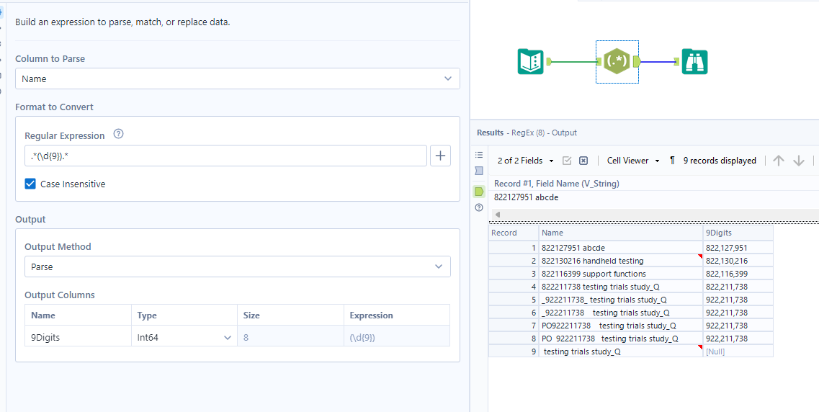Expand the Output Method dropdown
Screen dimensions: 819x412
(x=237, y=267)
